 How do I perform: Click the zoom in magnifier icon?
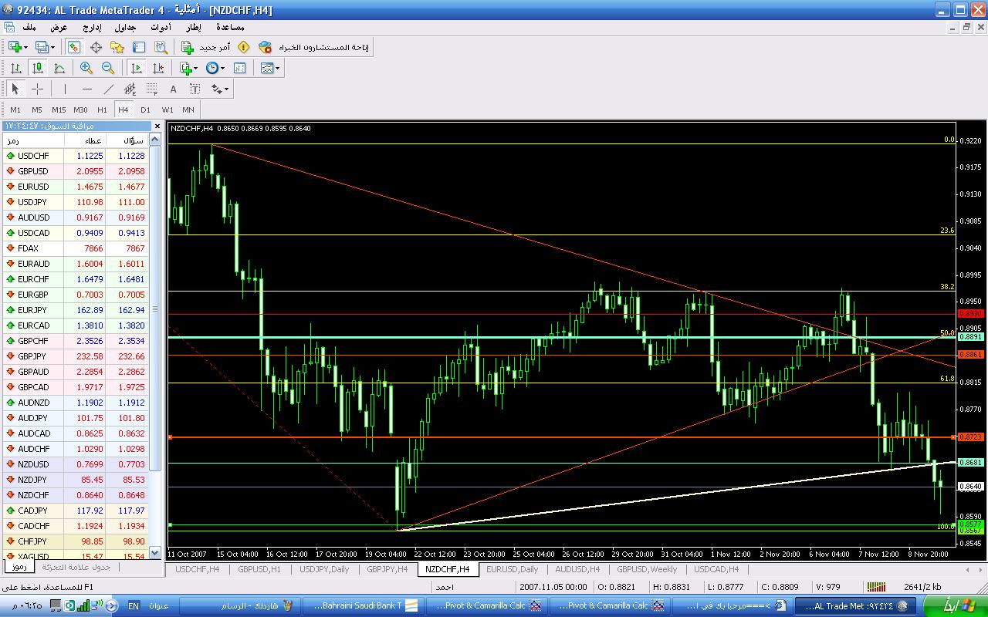(x=86, y=68)
